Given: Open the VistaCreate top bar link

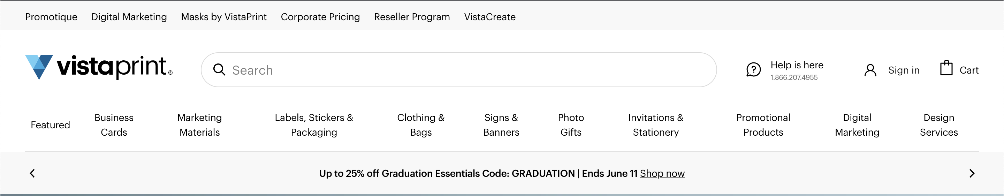Looking at the screenshot, I should pos(490,17).
